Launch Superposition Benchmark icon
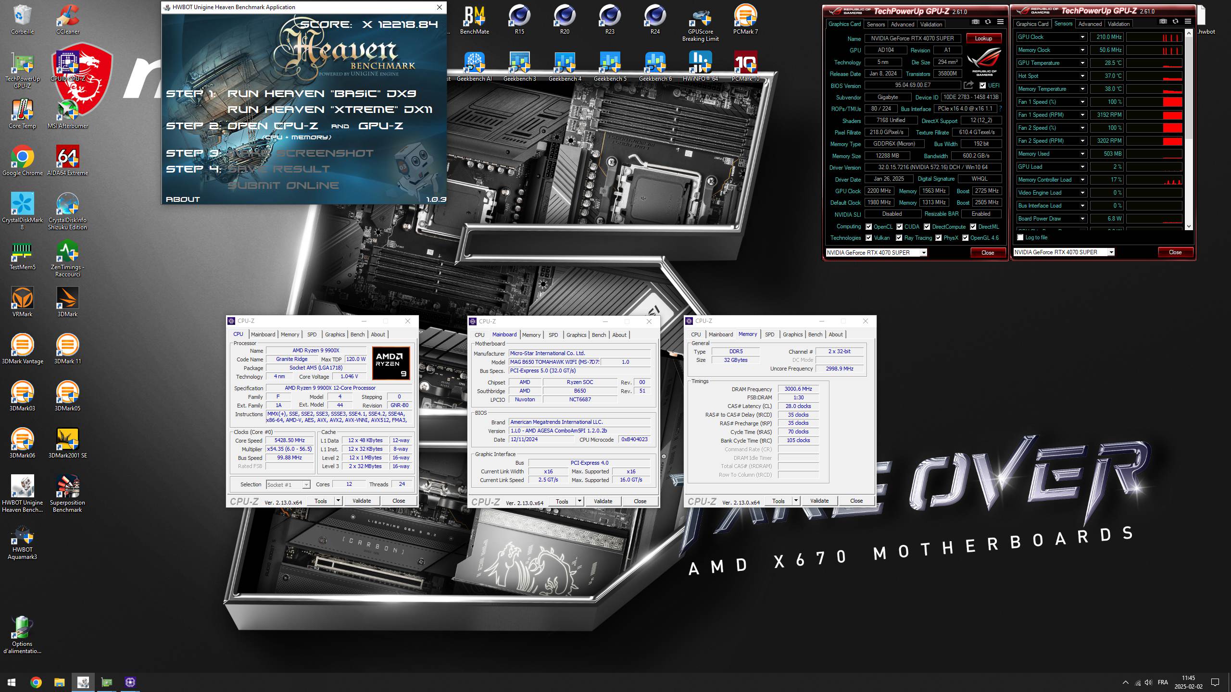Viewport: 1231px width, 692px height. click(x=68, y=494)
